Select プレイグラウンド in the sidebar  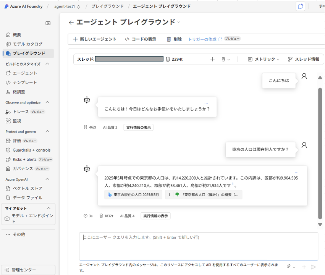point(28,53)
